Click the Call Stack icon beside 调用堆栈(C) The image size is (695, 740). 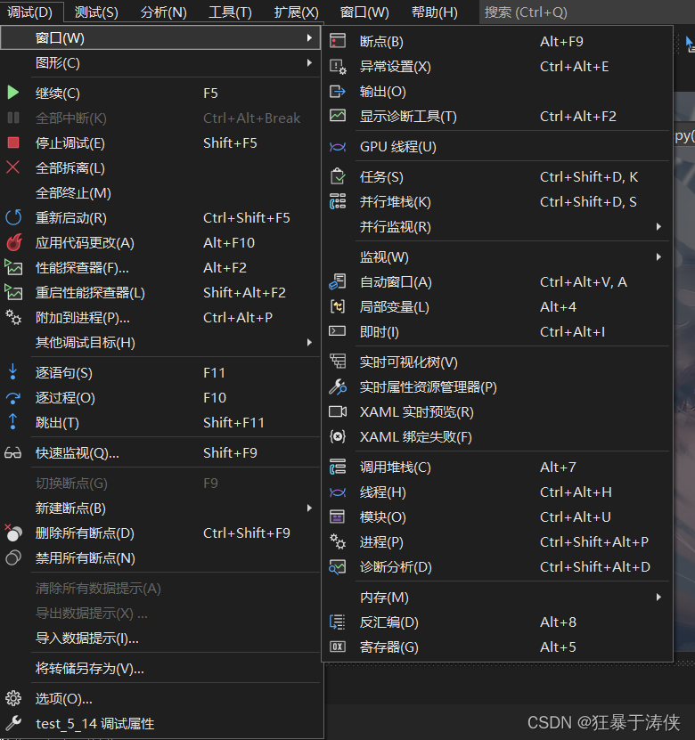338,468
